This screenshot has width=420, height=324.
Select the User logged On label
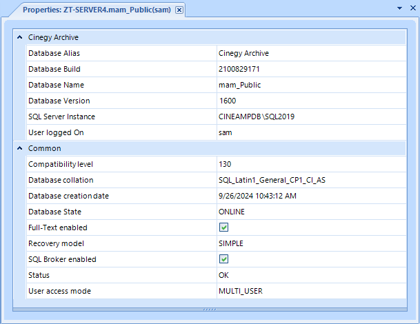tap(56, 132)
